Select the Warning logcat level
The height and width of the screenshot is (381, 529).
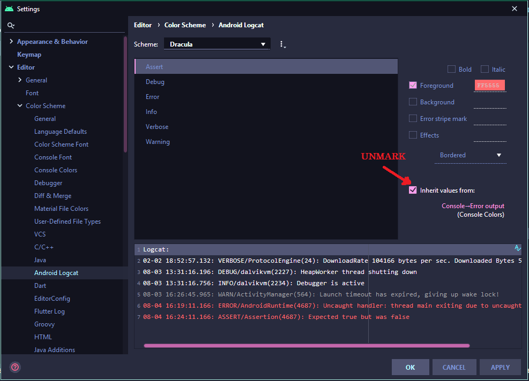point(158,142)
